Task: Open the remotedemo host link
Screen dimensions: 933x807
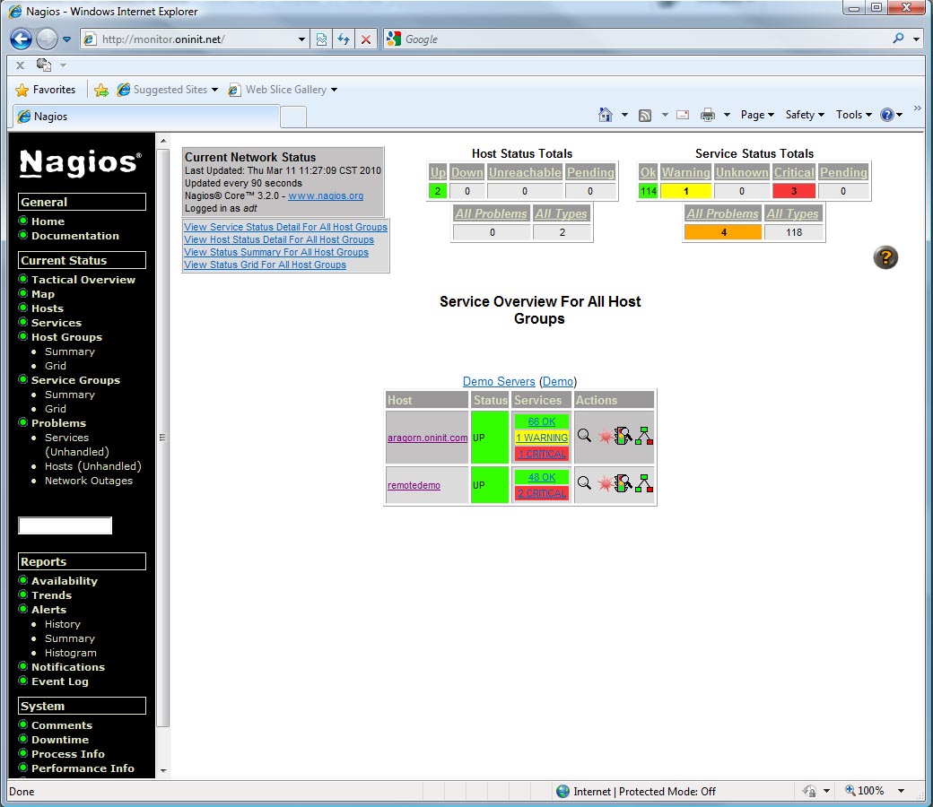Action: (414, 485)
